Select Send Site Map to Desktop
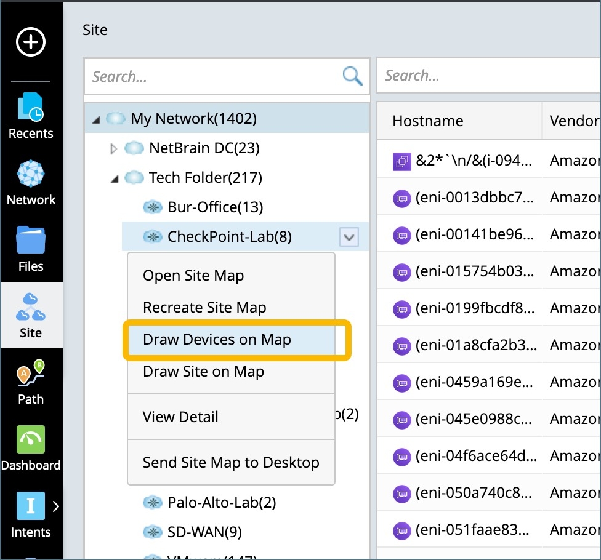 coord(231,463)
